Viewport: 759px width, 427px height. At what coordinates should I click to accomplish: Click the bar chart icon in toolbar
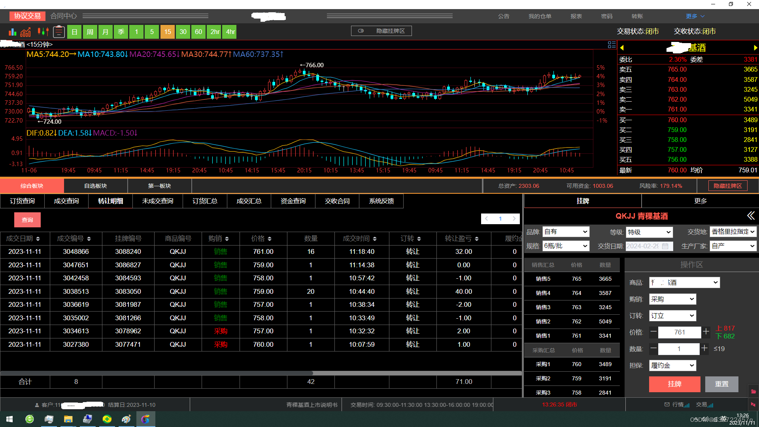(x=13, y=32)
